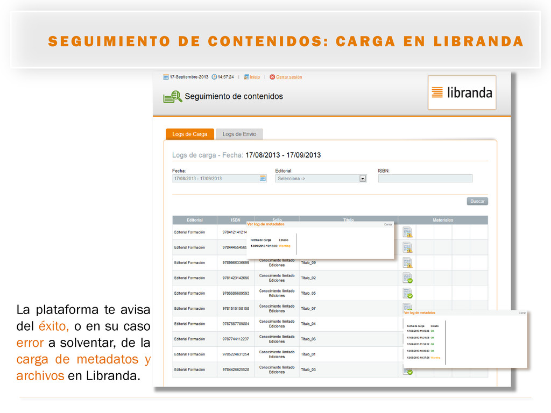
Task: Click the calendar icon beside 17-Septiembre-2013
Action: (x=166, y=77)
